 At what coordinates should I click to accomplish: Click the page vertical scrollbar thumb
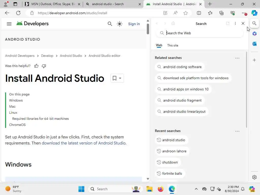click(148, 29)
